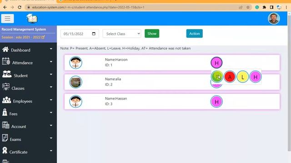Viewport: 291px width, 163px height.
Task: Open the Grammarly extension icon
Action: tap(257, 7)
